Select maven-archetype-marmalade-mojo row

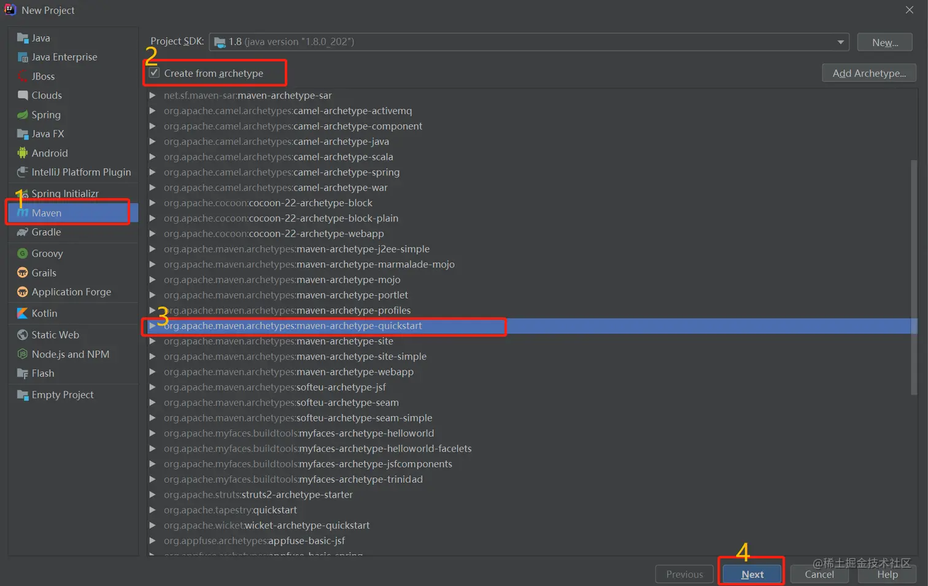click(x=532, y=264)
